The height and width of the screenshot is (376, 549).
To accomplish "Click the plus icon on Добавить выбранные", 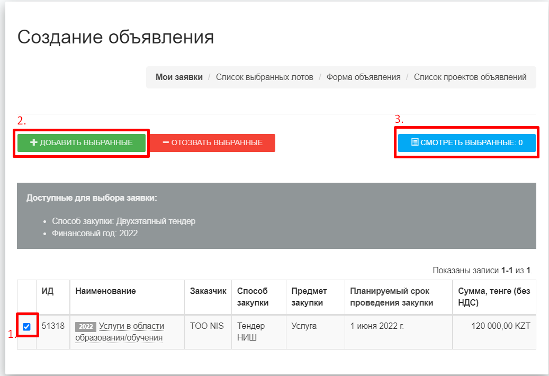I will click(x=34, y=143).
